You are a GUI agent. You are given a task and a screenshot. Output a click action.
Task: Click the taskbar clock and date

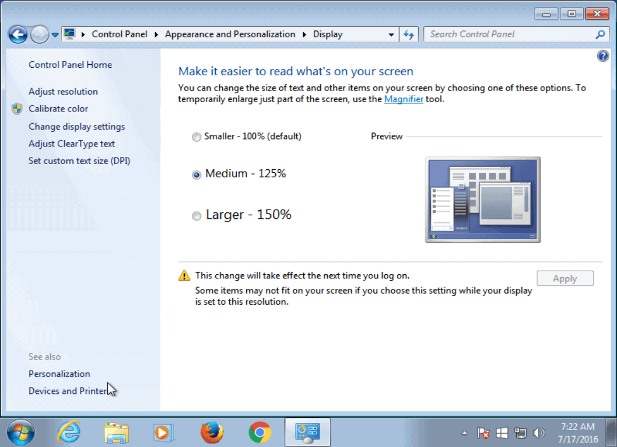578,432
